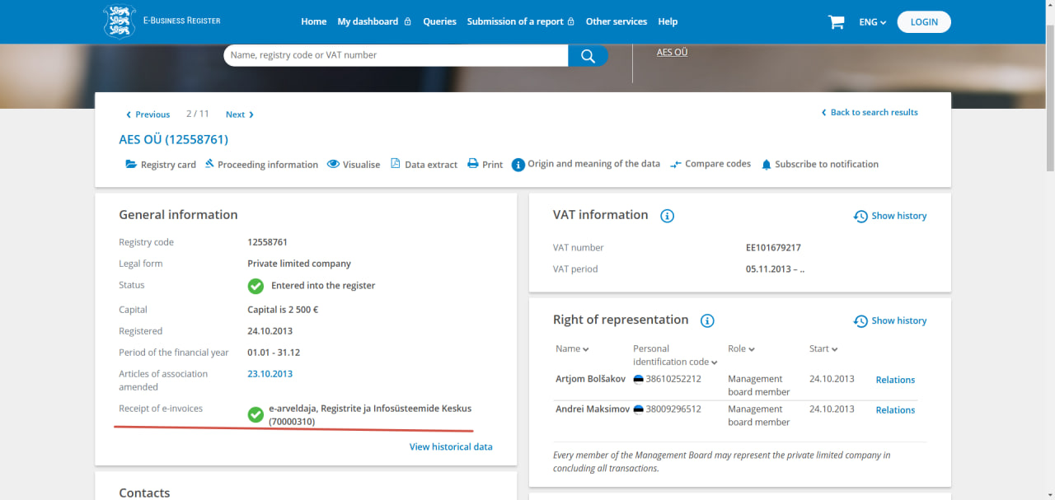
Task: Click the AES OÜ (12558761) heading link
Action: (x=174, y=139)
